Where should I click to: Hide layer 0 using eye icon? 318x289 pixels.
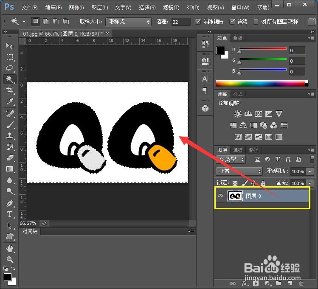[x=220, y=196]
